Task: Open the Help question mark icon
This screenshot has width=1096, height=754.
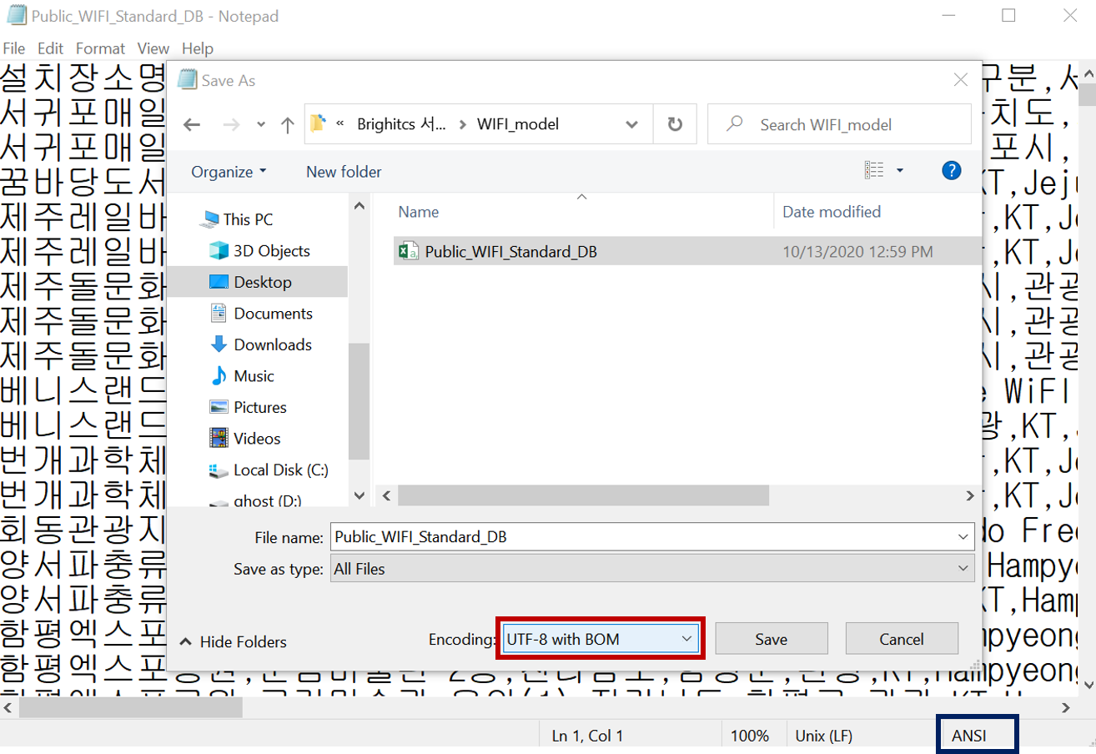Action: tap(951, 171)
